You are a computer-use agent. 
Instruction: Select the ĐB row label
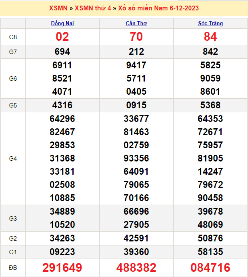pos(13,267)
